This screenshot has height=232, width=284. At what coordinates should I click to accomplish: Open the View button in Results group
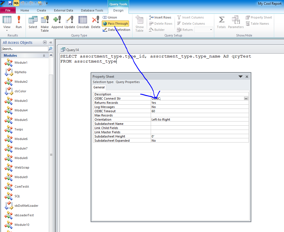[x=7, y=24]
